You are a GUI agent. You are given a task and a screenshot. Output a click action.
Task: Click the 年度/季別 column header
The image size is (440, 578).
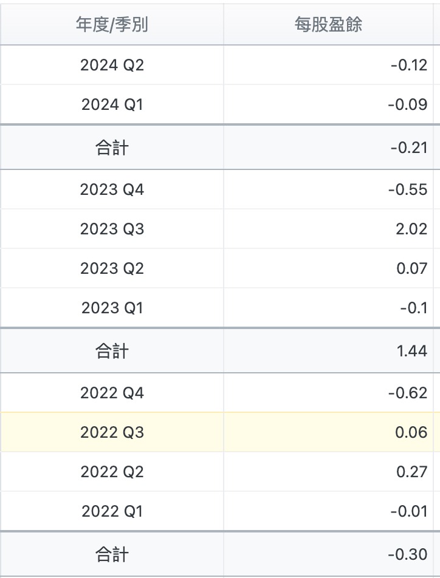coord(112,25)
